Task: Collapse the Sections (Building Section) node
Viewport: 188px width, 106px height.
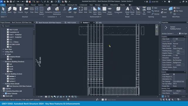Action: [3, 74]
